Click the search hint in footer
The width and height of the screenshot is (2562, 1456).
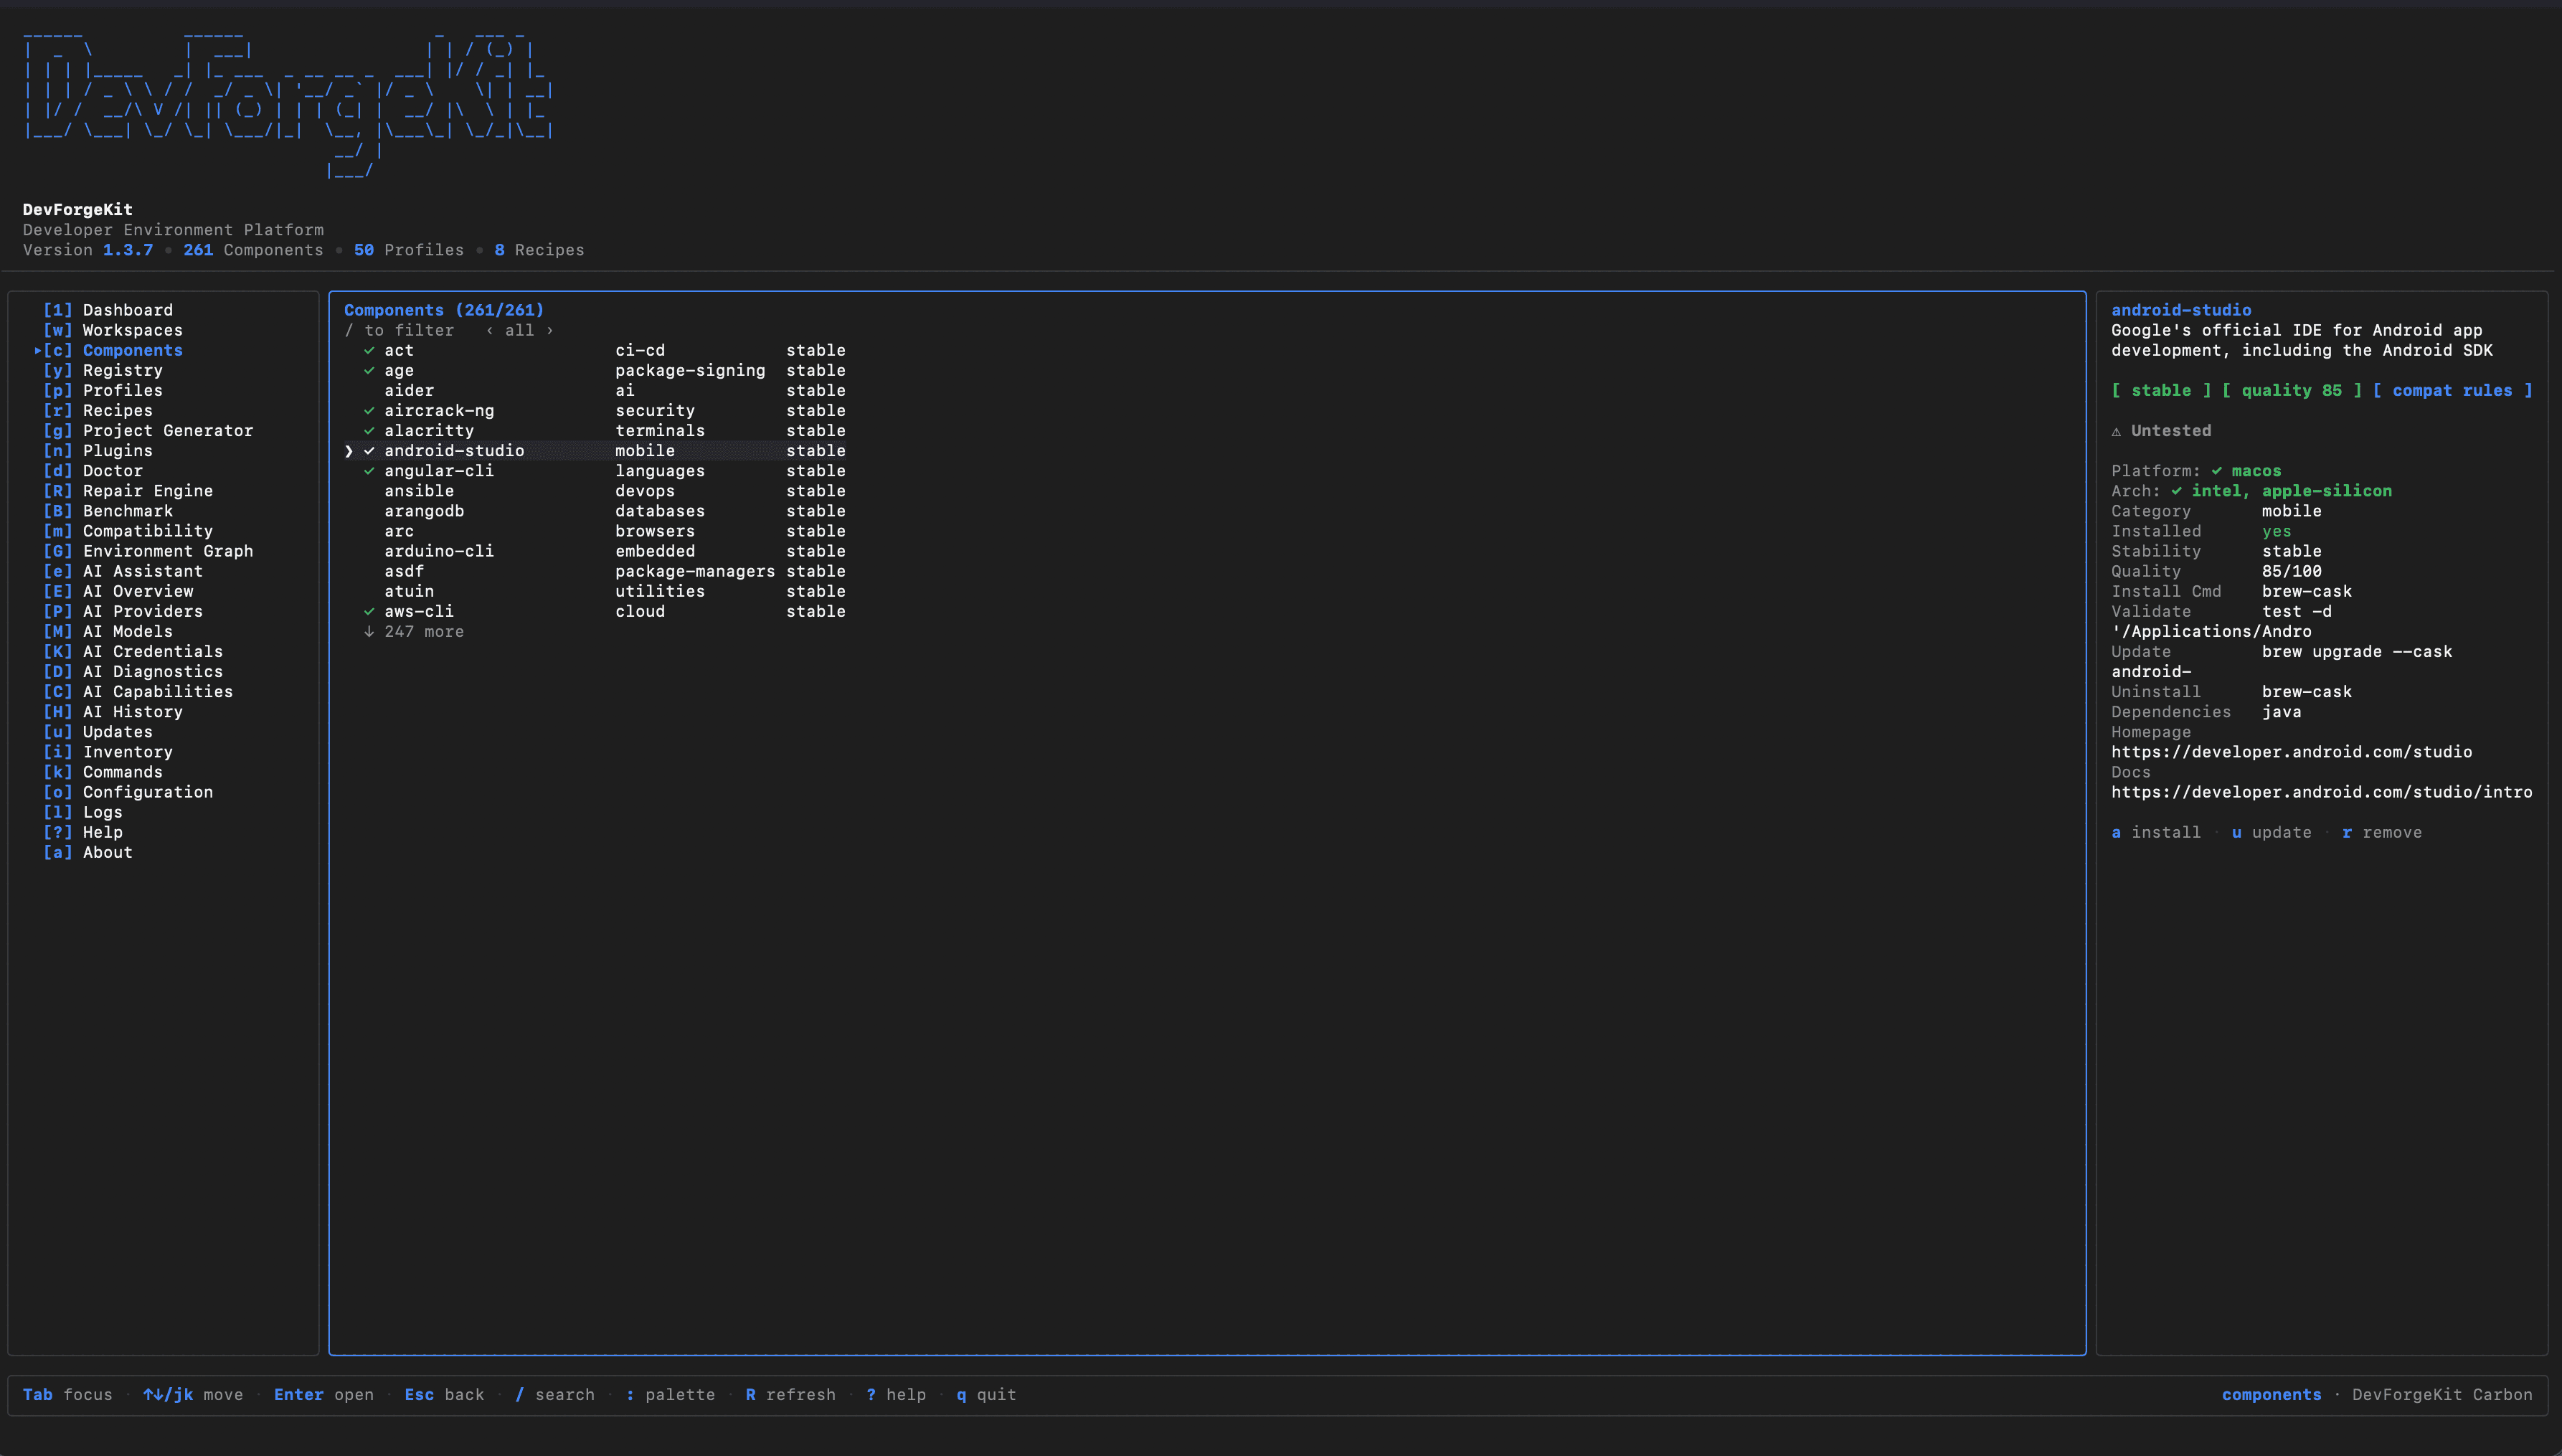(x=555, y=1394)
